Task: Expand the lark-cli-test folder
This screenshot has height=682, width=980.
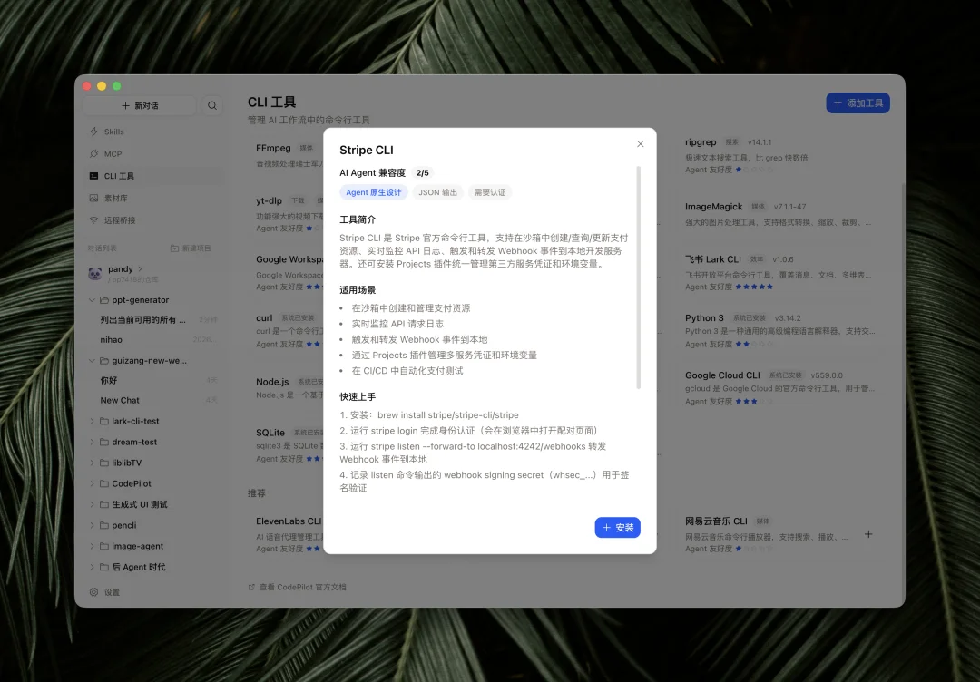Action: tap(94, 421)
